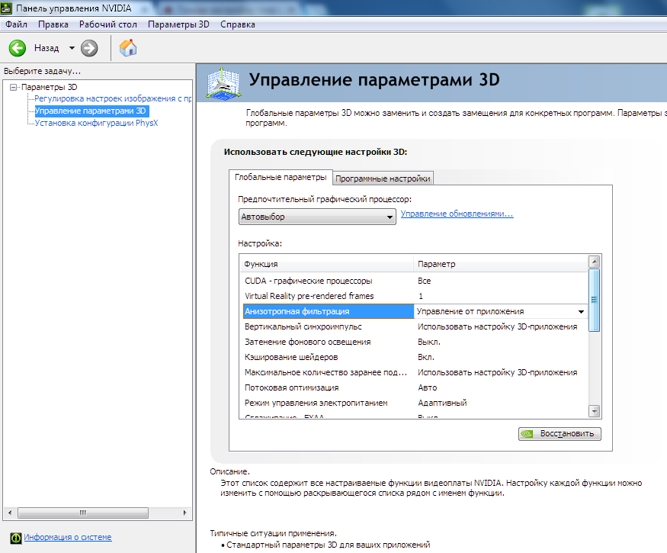Open the preferred graphics processor Автовыбор dropdown
Viewport: 667px width, 553px height.
click(317, 217)
